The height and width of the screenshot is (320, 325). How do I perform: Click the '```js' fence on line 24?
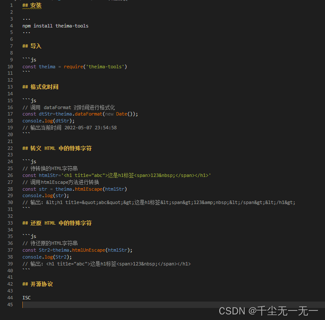29,162
